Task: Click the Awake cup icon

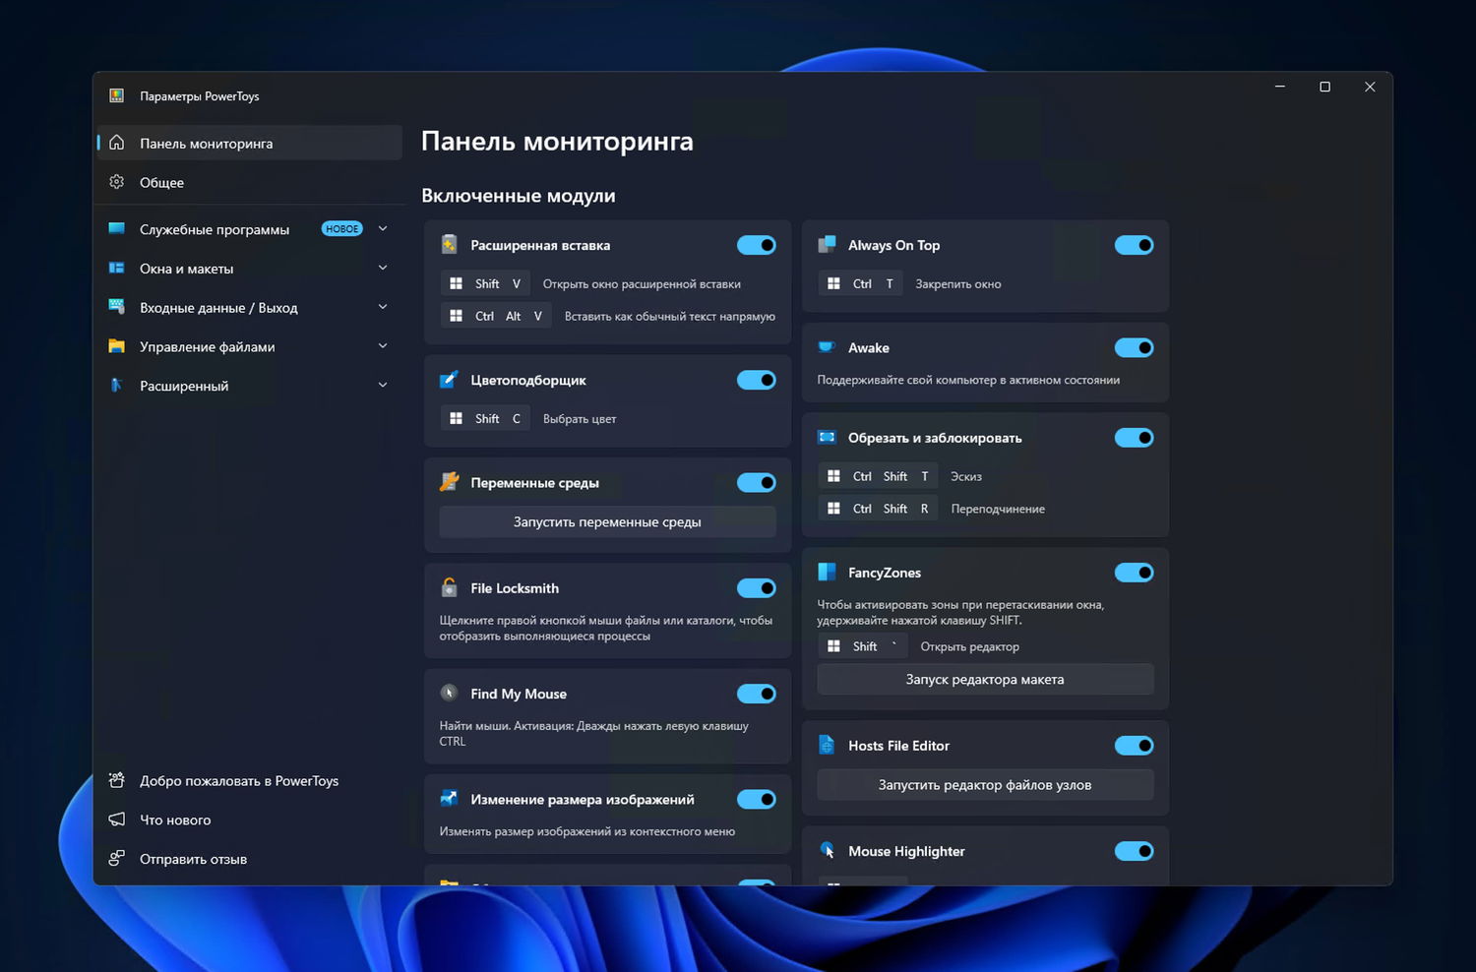Action: 827,347
